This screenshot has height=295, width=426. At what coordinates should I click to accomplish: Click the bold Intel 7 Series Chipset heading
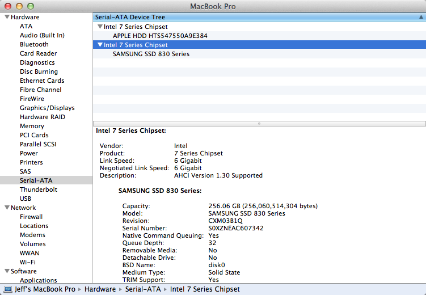pyautogui.click(x=131, y=131)
